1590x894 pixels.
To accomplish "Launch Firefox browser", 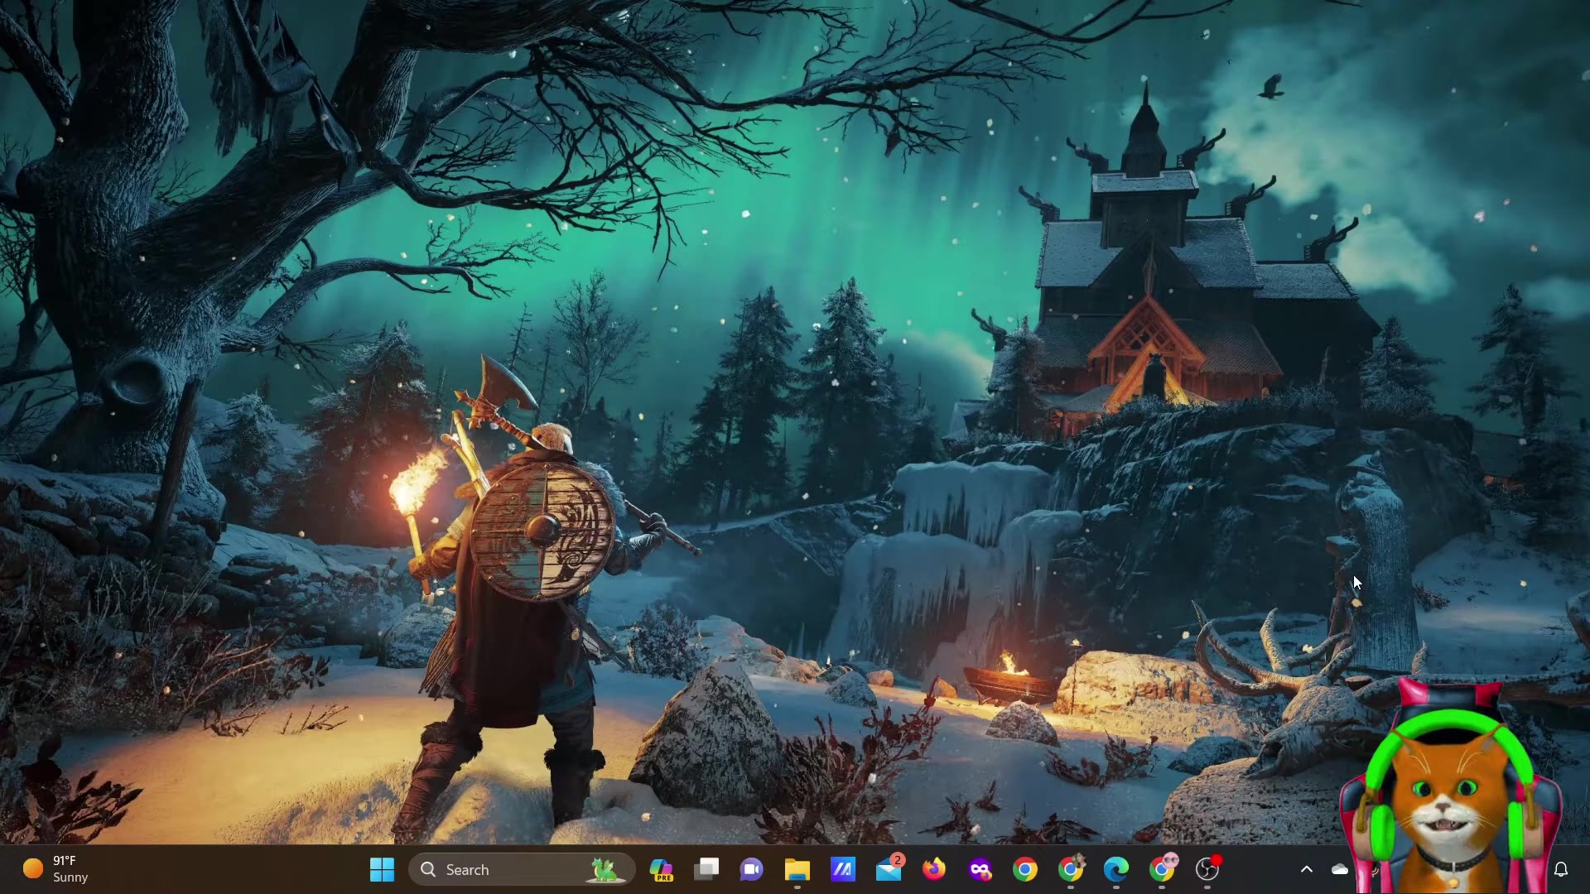I will tap(934, 869).
